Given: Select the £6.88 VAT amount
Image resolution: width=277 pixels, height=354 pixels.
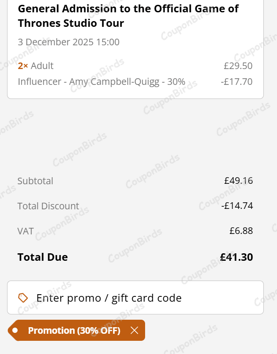Looking at the screenshot, I should pyautogui.click(x=241, y=231).
